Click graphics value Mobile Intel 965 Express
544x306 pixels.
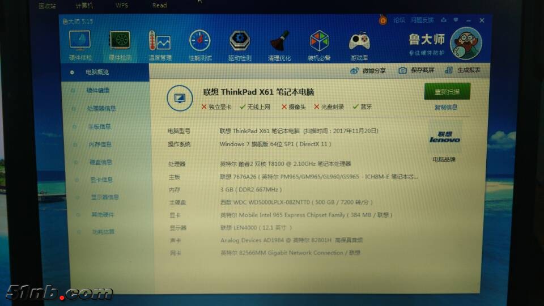coord(307,215)
